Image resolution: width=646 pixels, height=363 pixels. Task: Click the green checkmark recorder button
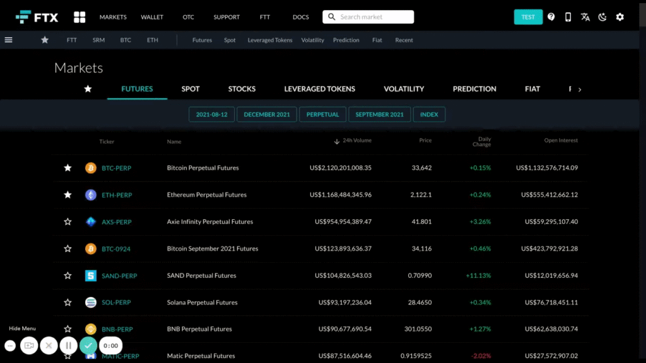pos(88,345)
